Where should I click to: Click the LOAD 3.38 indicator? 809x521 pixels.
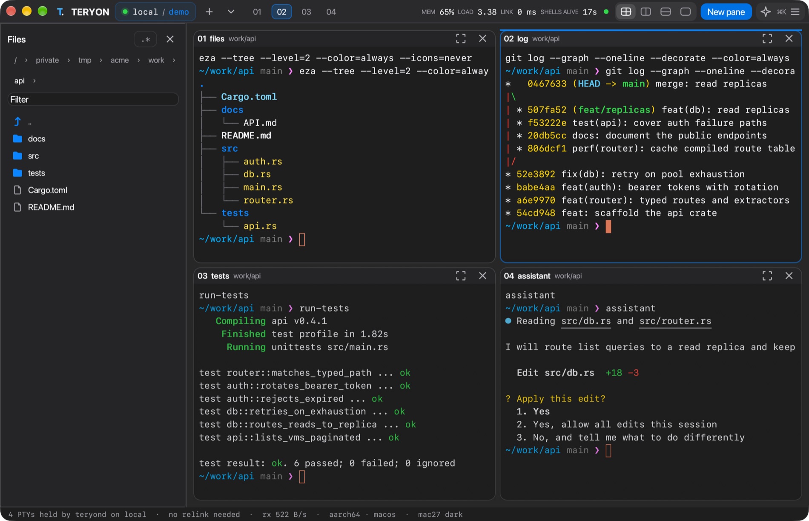[x=477, y=12]
